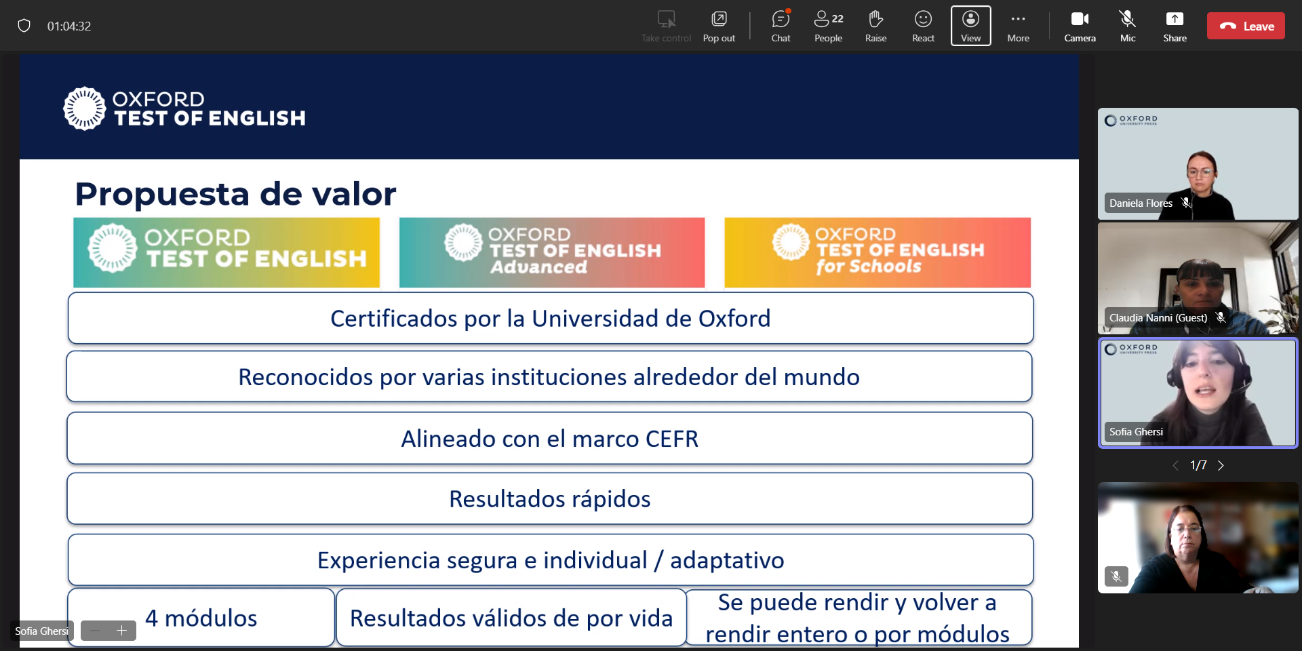Image resolution: width=1302 pixels, height=651 pixels.
Task: Open the View layout options
Action: (970, 26)
